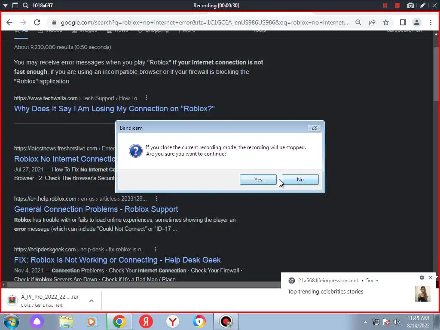The width and height of the screenshot is (440, 330).
Task: Click Top trending celebrities stories text
Action: (x=326, y=292)
